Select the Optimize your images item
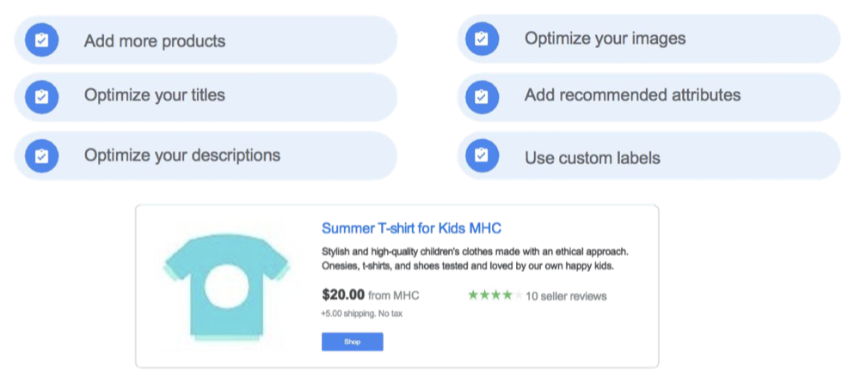848x376 pixels. (605, 39)
